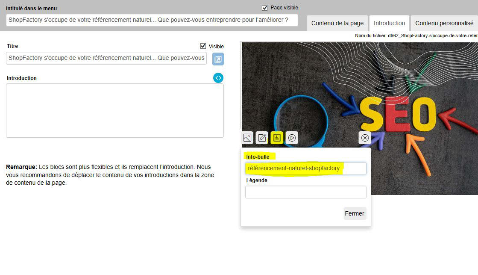Open the Contenu personnalisé tab
The width and height of the screenshot is (478, 275).
coord(444,23)
